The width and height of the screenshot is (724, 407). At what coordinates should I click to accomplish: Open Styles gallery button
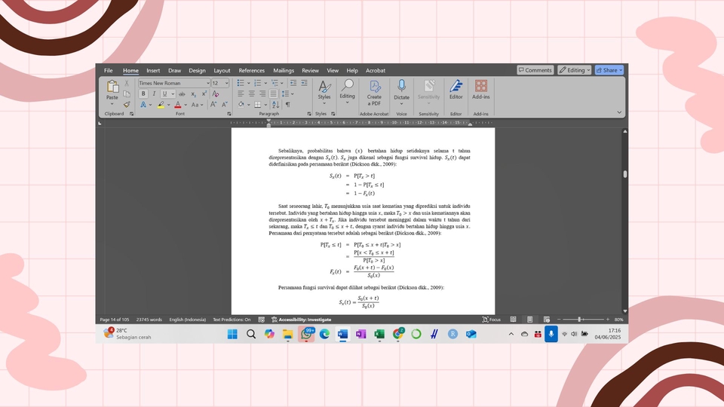click(324, 91)
